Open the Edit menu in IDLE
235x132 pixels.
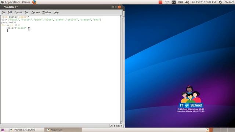tap(10, 12)
